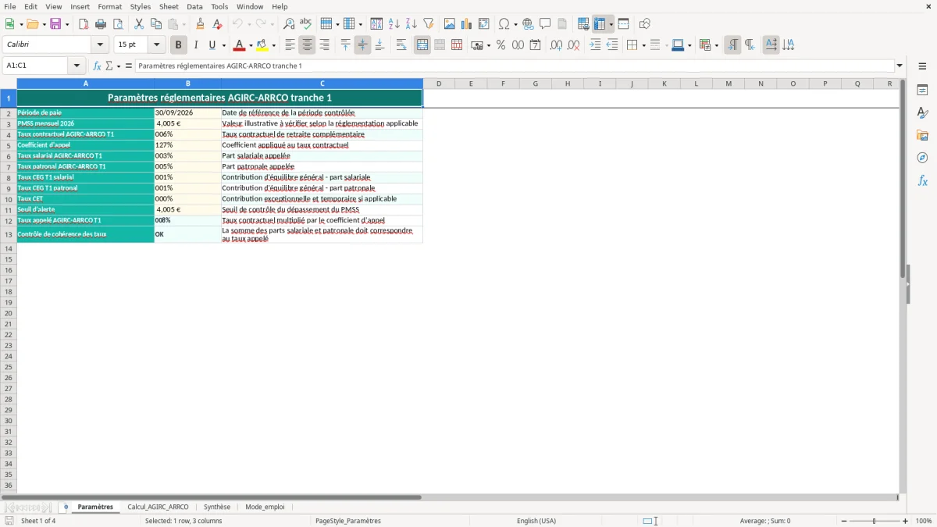Screen dimensions: 937x527
Task: Run the spelling check
Action: (x=306, y=24)
